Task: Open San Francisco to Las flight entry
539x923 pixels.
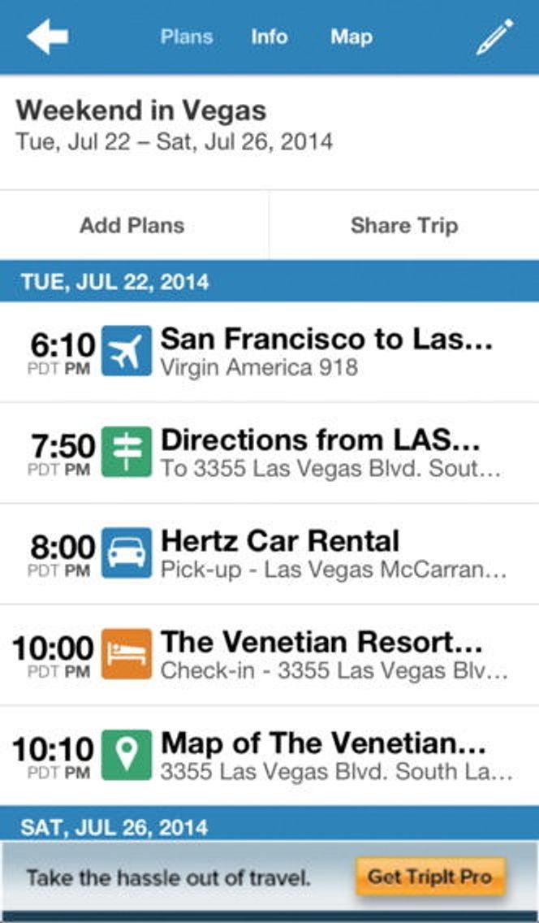Action: coord(269,352)
